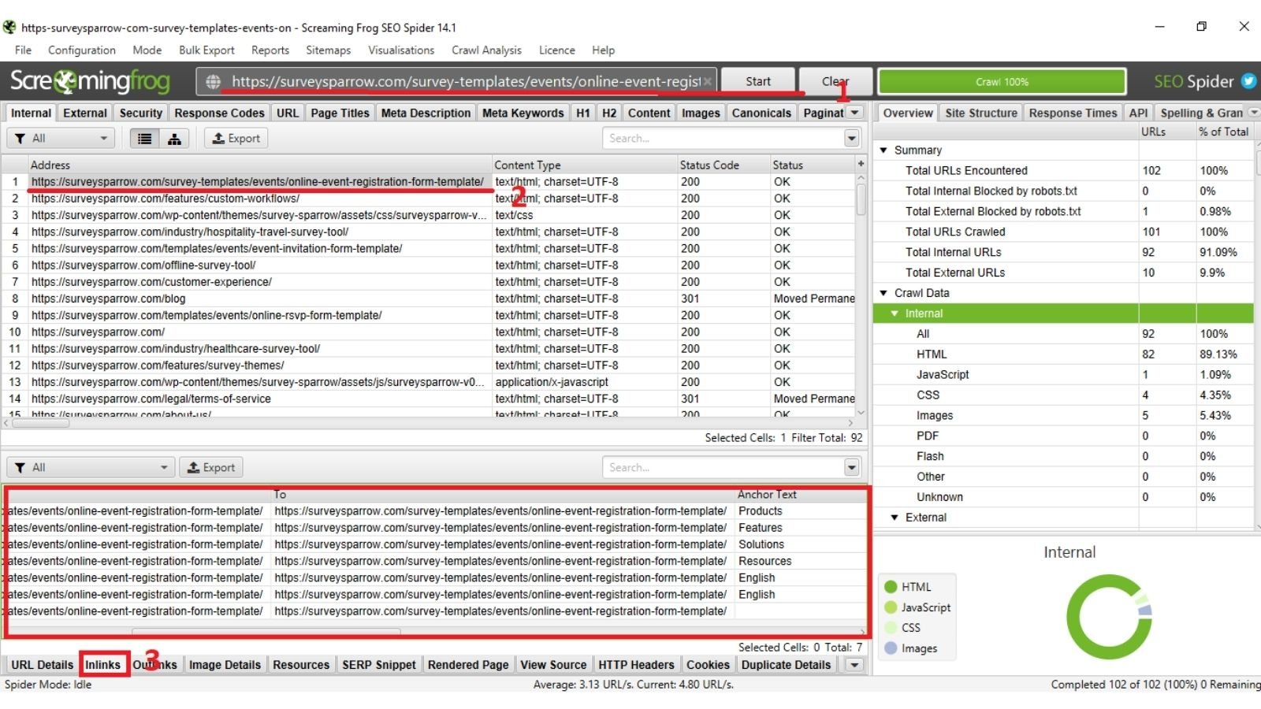
Task: Click the globe icon in URL bar
Action: pos(213,82)
